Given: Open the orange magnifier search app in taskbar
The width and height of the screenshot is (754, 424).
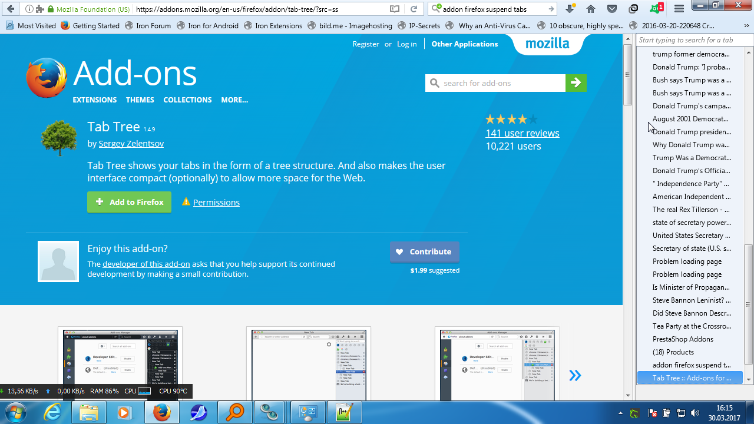Looking at the screenshot, I should 235,412.
